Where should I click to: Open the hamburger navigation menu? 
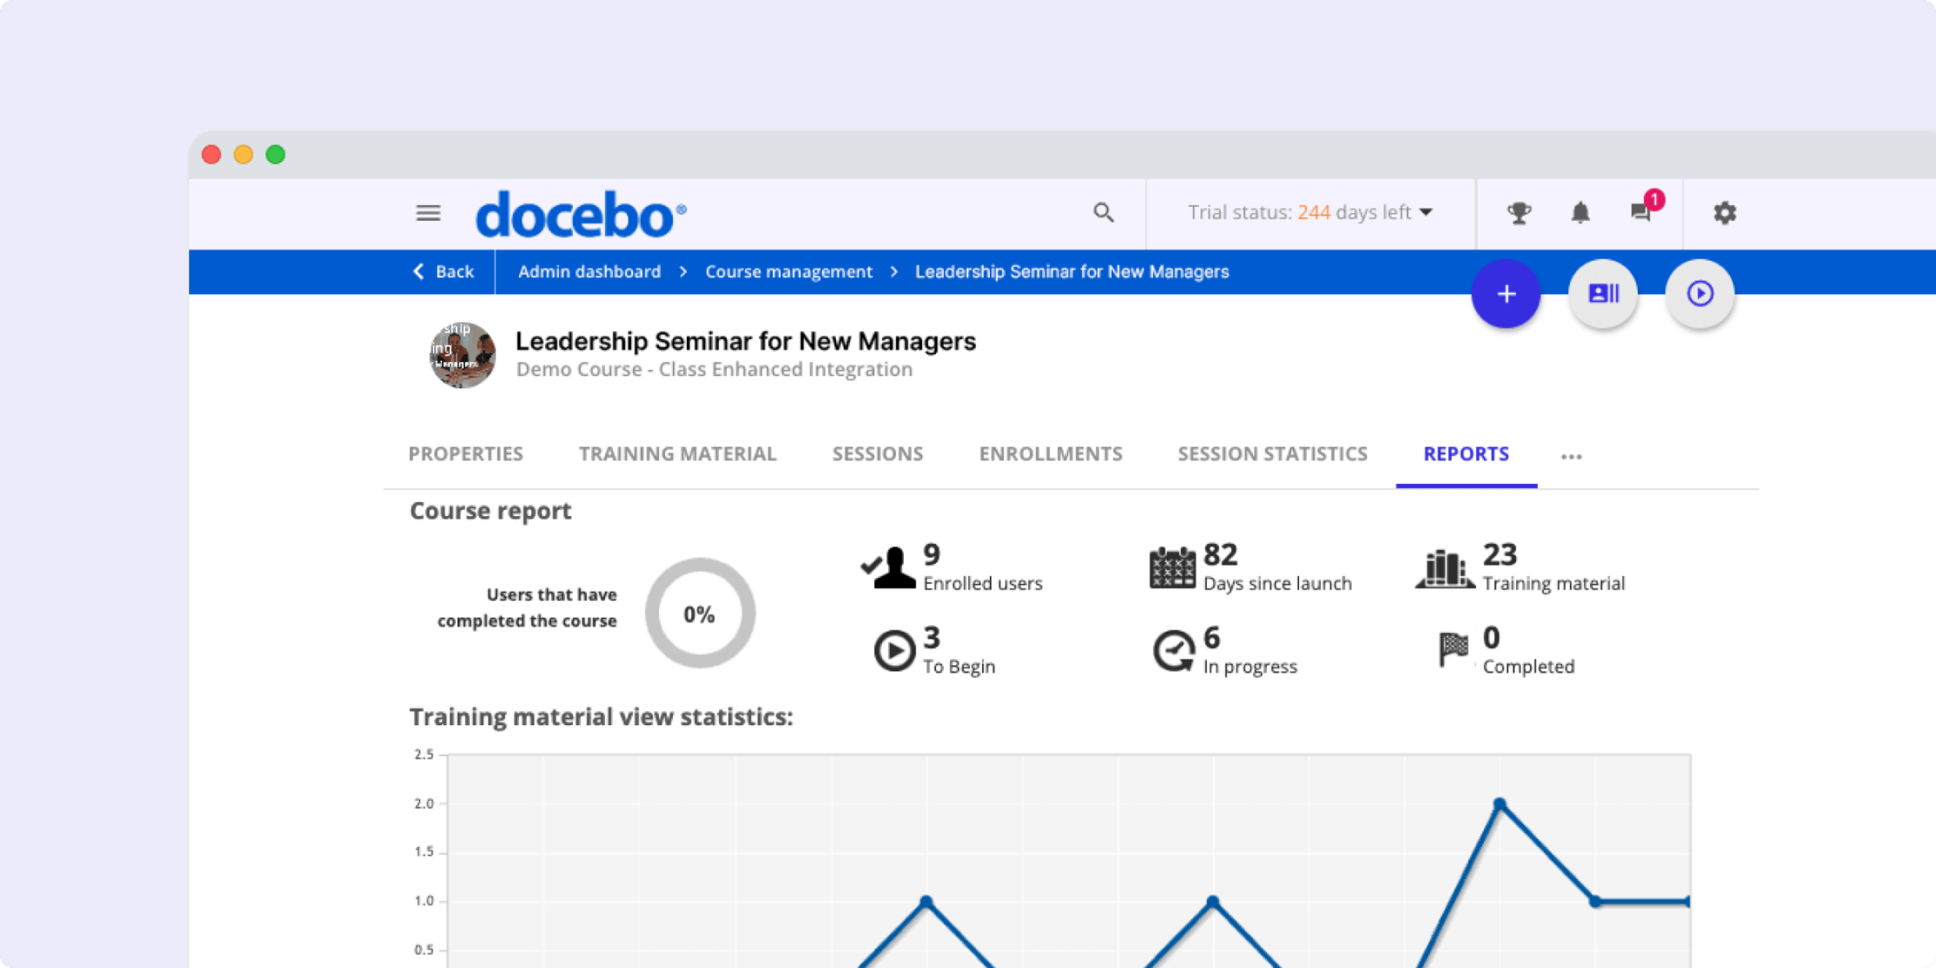click(428, 212)
